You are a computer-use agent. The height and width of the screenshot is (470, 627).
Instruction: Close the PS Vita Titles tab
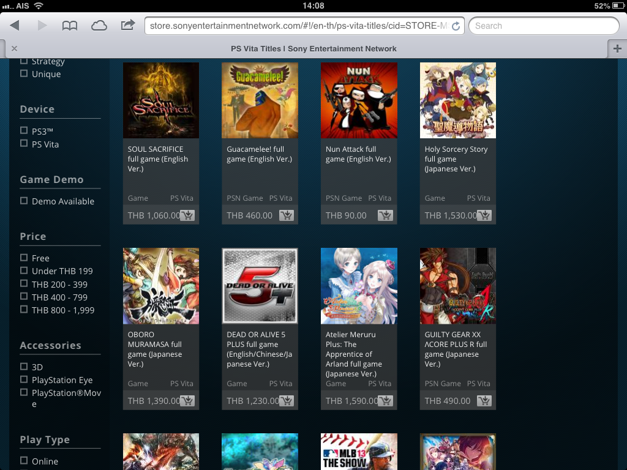pos(14,49)
